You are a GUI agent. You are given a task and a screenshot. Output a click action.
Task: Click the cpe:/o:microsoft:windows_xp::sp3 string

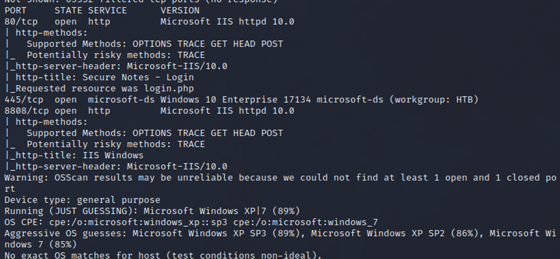click(138, 223)
